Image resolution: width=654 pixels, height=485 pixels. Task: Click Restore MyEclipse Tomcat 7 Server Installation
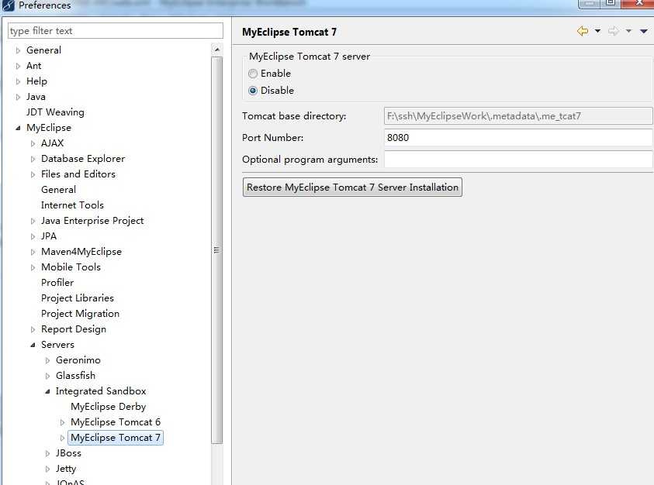pos(352,187)
